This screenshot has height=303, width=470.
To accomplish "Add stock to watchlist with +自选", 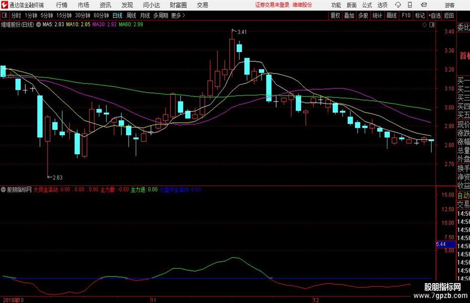I will (x=435, y=15).
